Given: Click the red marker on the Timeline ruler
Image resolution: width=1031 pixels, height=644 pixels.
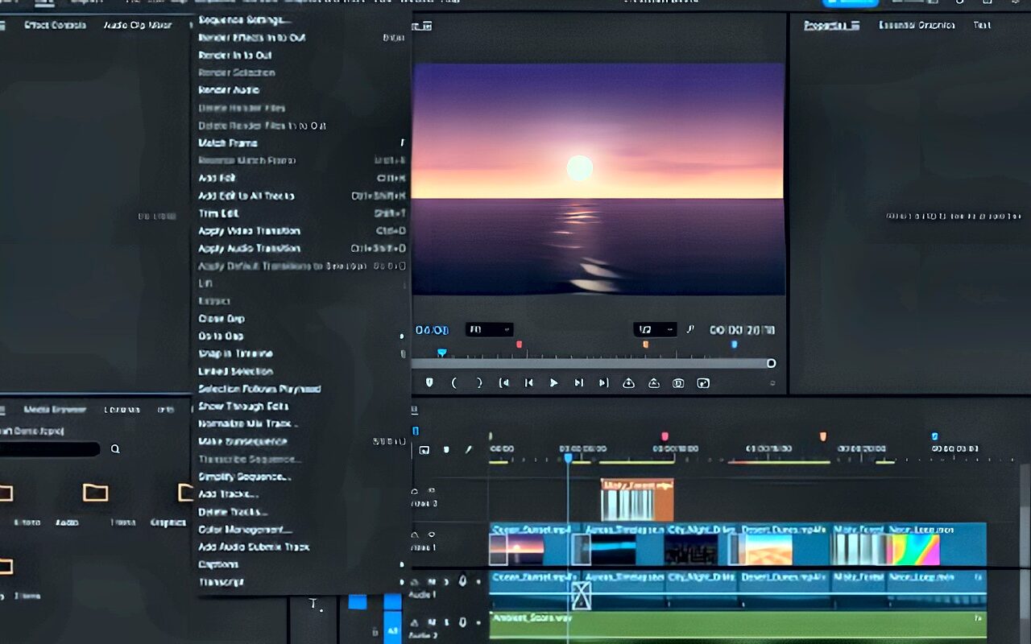Looking at the screenshot, I should [665, 436].
